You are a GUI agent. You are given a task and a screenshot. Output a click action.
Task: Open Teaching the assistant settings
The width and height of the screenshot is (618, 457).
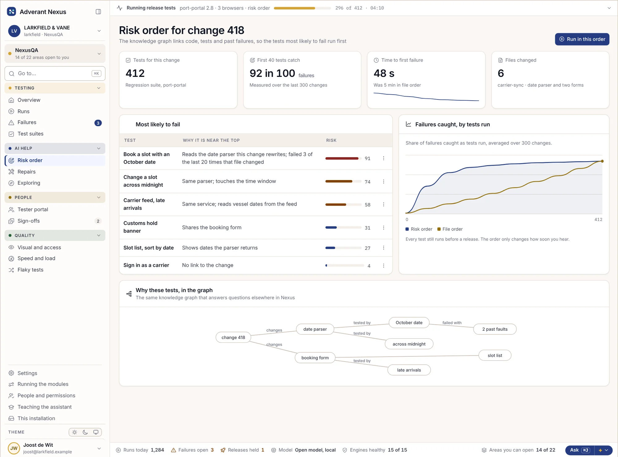[x=55, y=407]
